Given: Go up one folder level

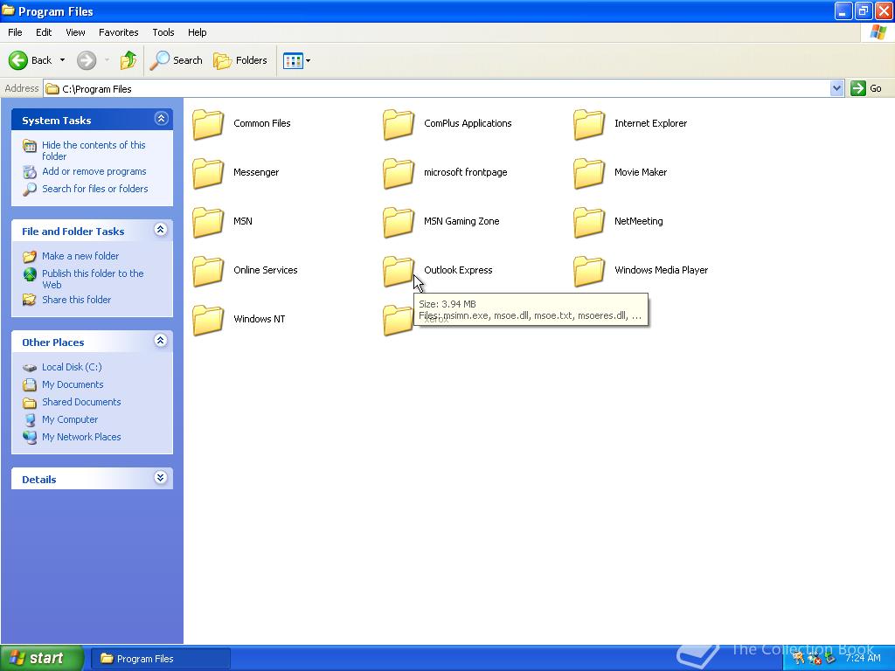Looking at the screenshot, I should (x=128, y=60).
